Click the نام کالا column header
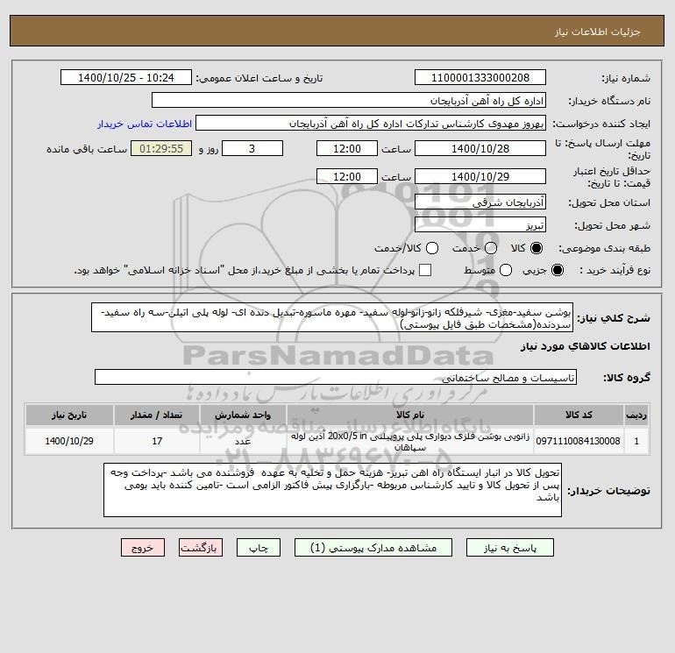 pyautogui.click(x=410, y=415)
